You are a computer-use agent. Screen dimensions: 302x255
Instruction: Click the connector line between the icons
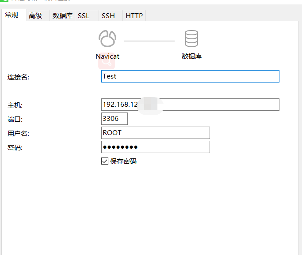pos(149,41)
